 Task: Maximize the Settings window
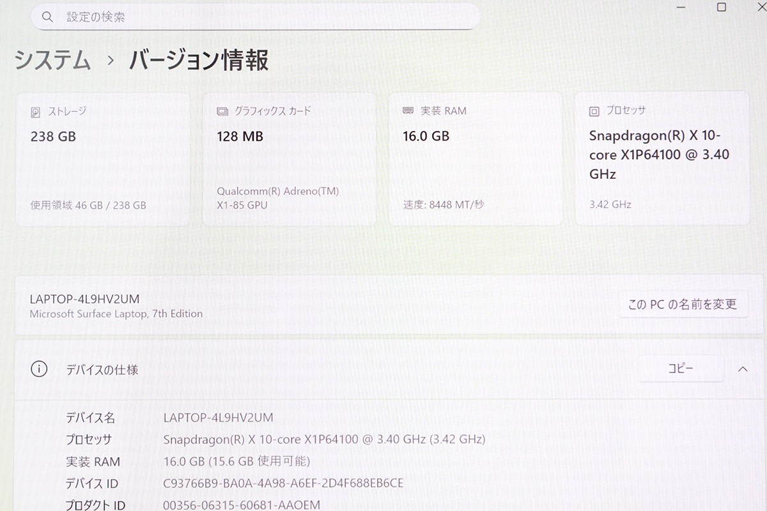(x=721, y=7)
